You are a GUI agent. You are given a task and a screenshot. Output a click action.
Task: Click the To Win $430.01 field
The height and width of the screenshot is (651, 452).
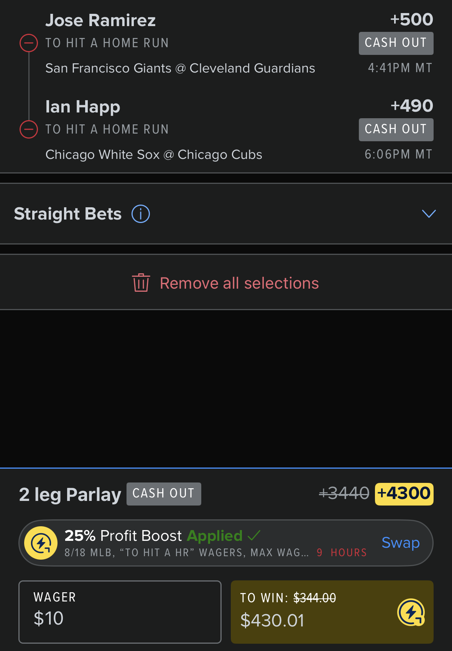tap(332, 612)
